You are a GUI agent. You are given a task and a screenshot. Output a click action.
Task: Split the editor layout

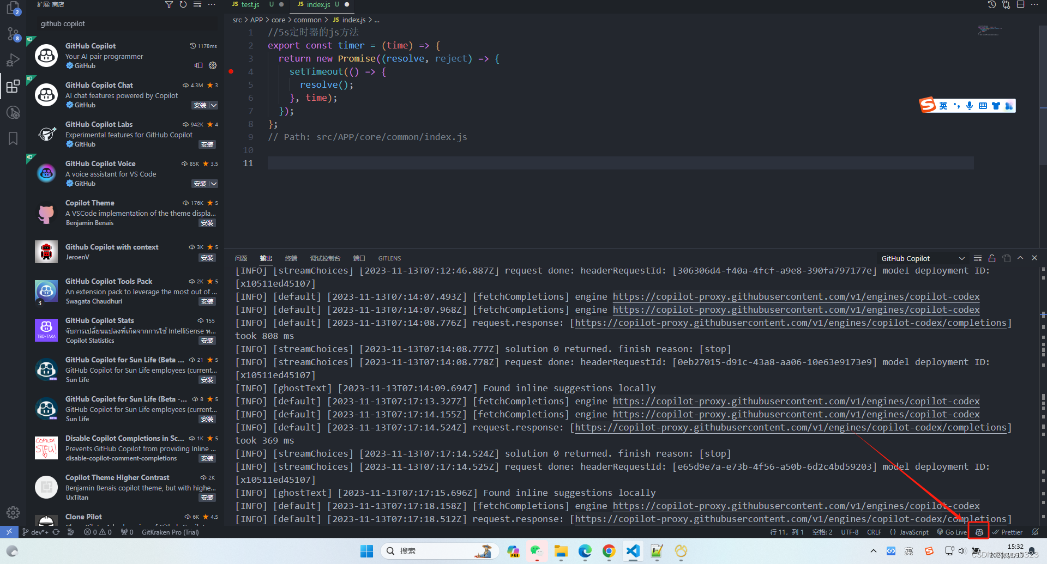[x=1020, y=4]
